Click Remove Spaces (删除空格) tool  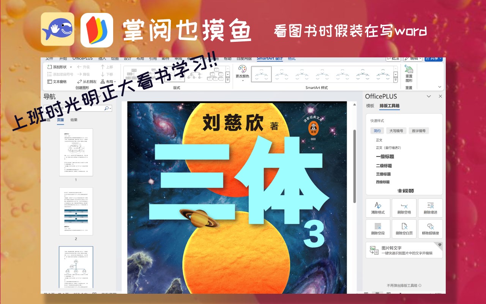[x=404, y=208]
